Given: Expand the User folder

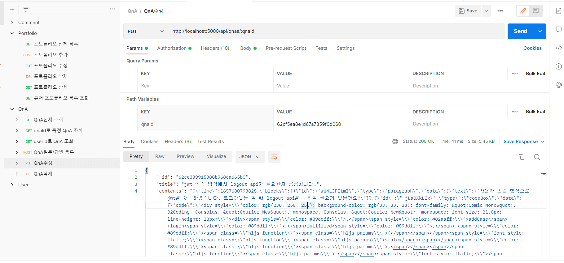Looking at the screenshot, I should click(x=12, y=185).
